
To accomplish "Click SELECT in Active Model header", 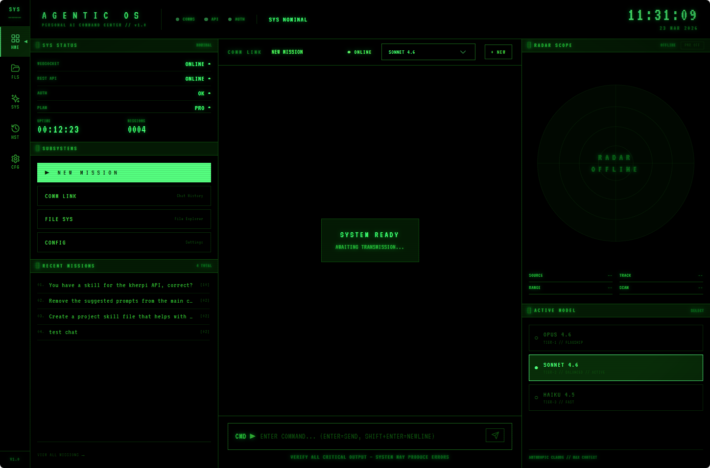I will tap(697, 311).
